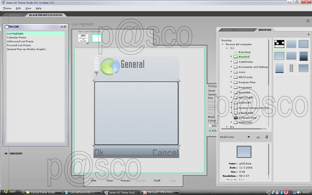Open the Theme menu

click(7, 8)
